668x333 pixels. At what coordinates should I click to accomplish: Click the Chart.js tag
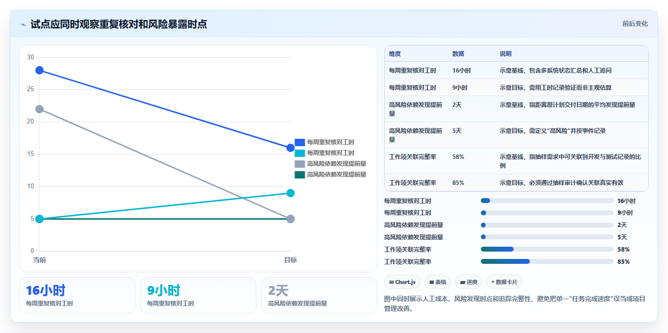tap(402, 282)
